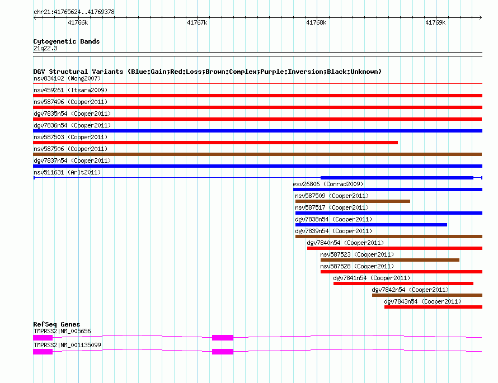Click the dgv7843n54 (Cooper2011) label
498x383 pixels.
[x=422, y=301]
